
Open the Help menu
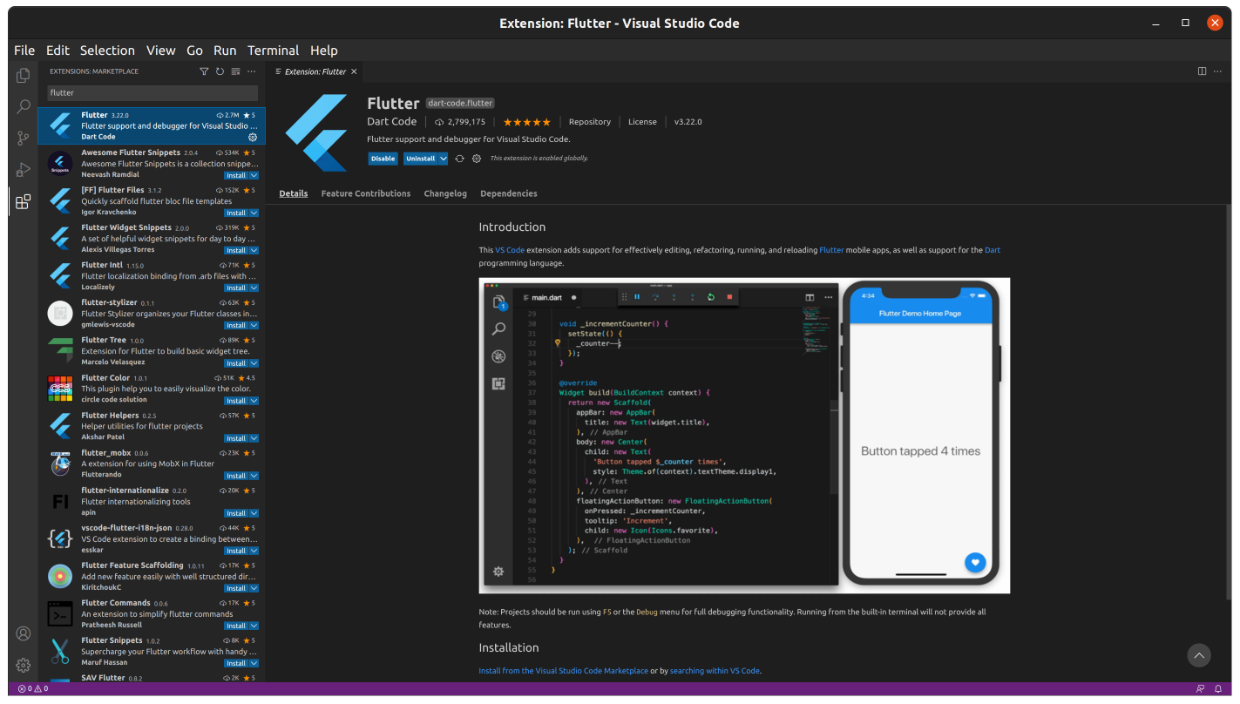click(323, 51)
